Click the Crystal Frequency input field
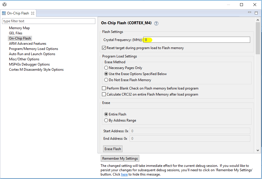 [197, 40]
